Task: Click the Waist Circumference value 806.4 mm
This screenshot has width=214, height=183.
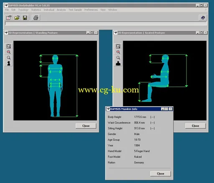Action: click(140, 123)
